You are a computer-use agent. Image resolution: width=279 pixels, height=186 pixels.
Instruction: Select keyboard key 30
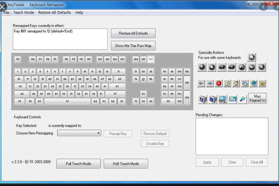point(20,86)
